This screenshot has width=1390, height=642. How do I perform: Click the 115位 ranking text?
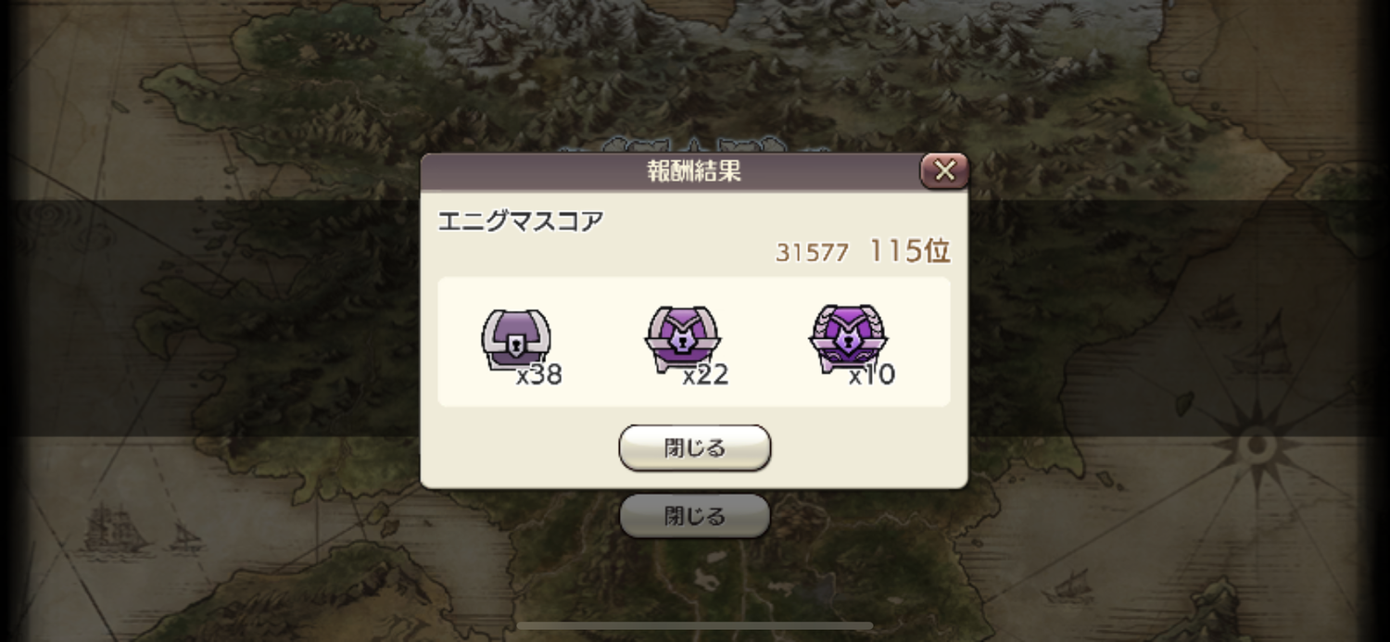[x=909, y=251]
